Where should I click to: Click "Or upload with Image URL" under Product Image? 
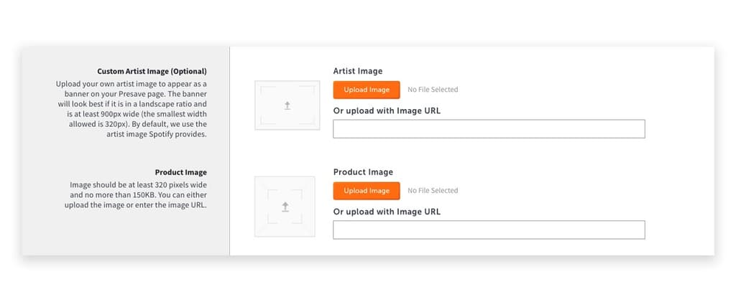[387, 212]
